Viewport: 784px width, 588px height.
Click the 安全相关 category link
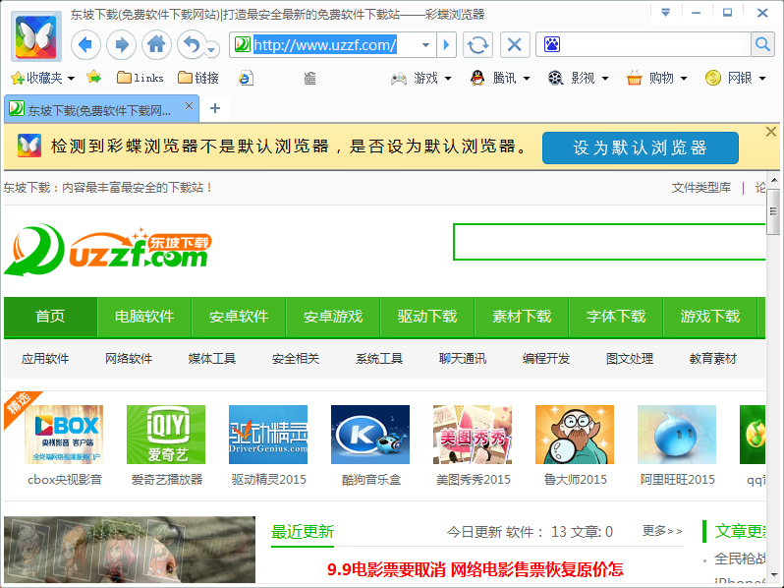296,358
